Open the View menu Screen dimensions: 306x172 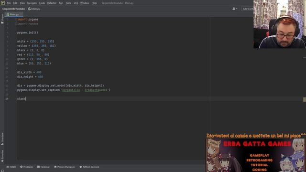coord(22,3)
